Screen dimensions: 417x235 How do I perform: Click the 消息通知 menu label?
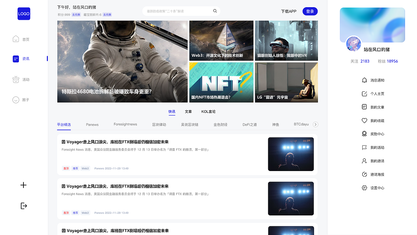point(377,80)
